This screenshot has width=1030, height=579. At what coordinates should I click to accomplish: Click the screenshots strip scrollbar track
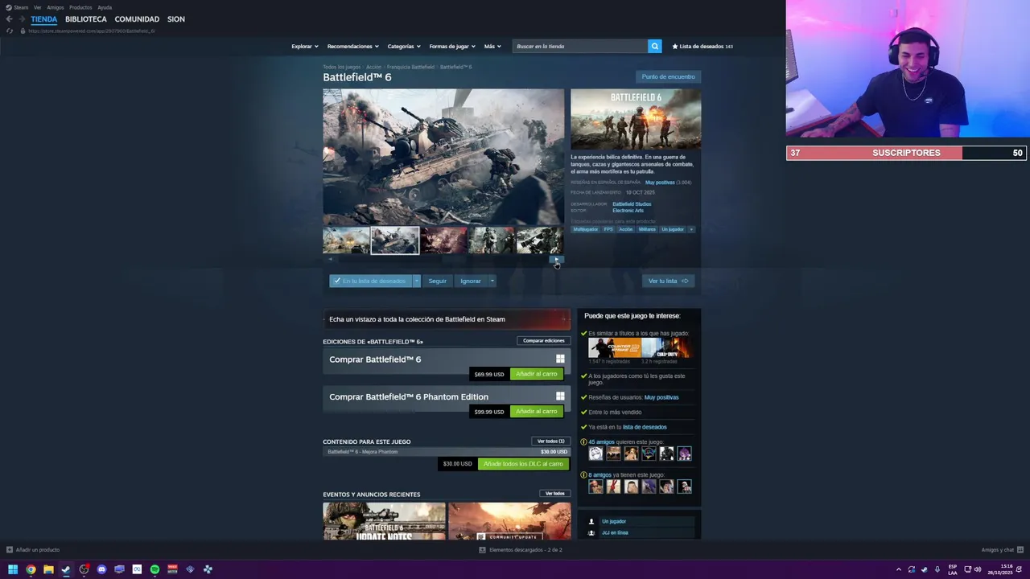[443, 259]
